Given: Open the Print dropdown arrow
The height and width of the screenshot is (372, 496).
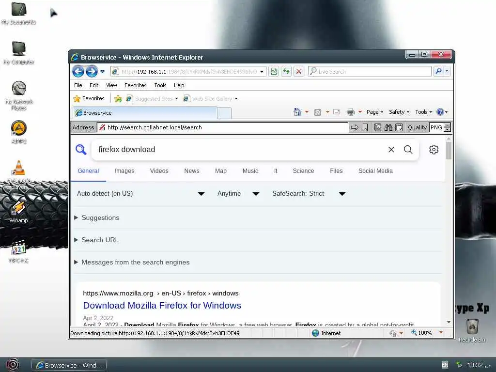Looking at the screenshot, I should [360, 112].
